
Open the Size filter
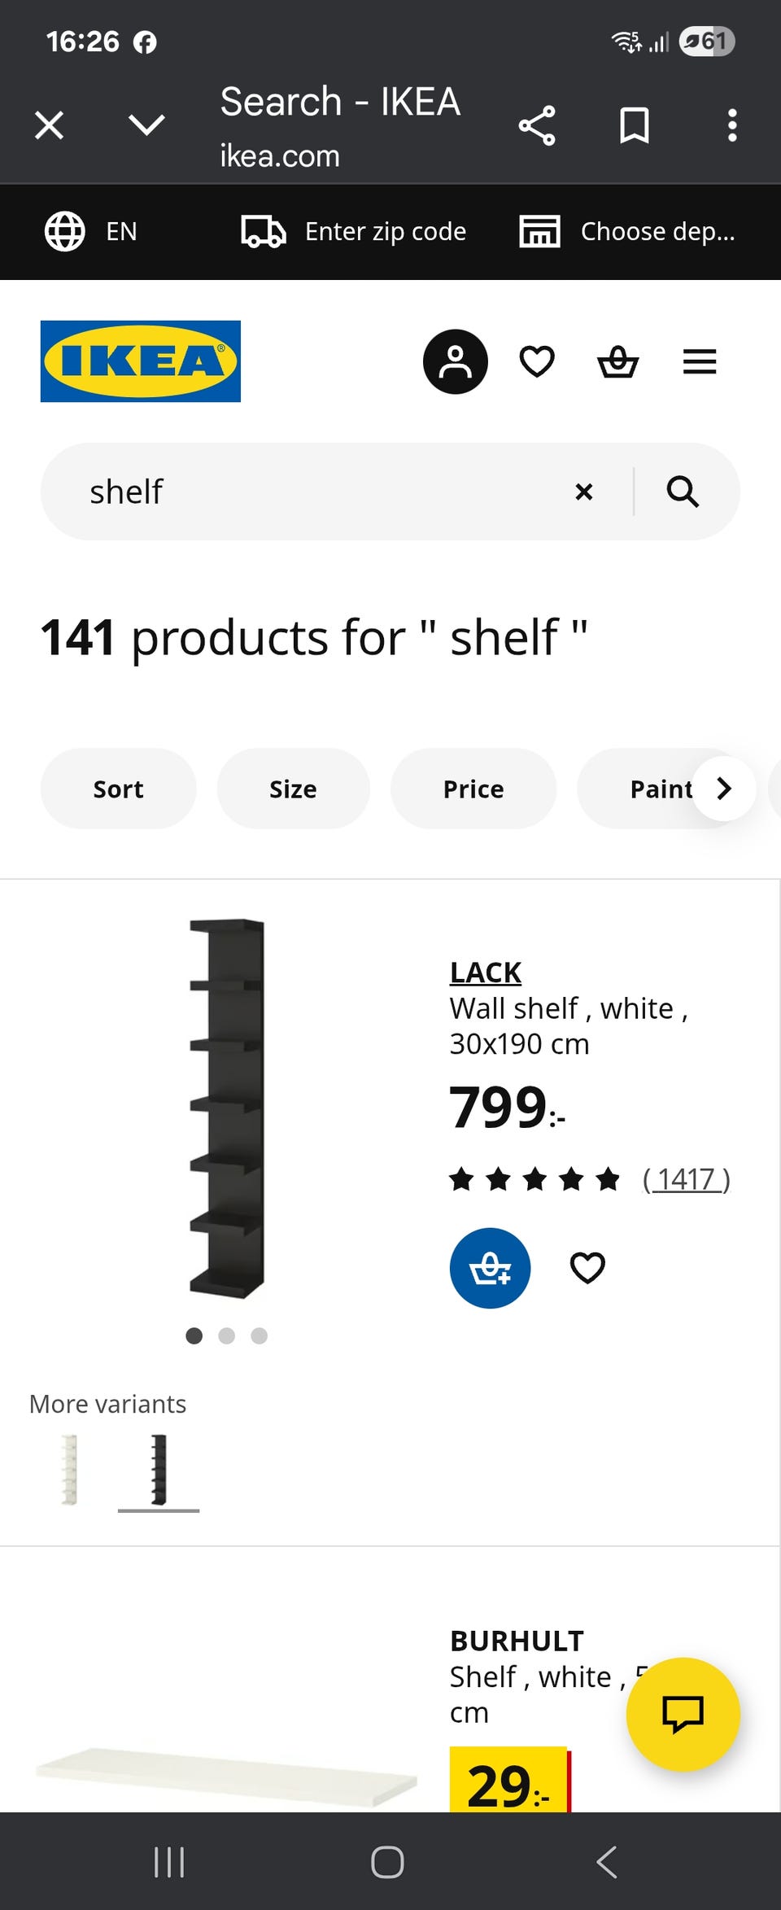[x=293, y=789]
